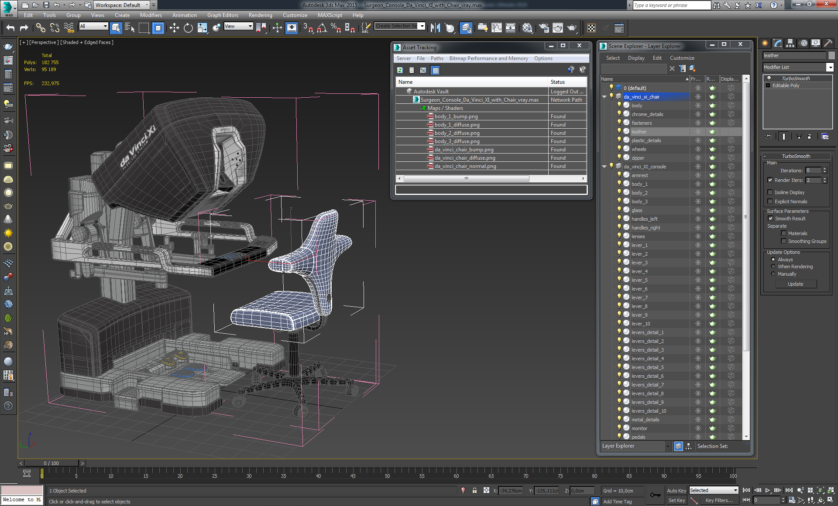The height and width of the screenshot is (506, 838).
Task: Collapse the da_vinci_XI_console layer
Action: 604,167
